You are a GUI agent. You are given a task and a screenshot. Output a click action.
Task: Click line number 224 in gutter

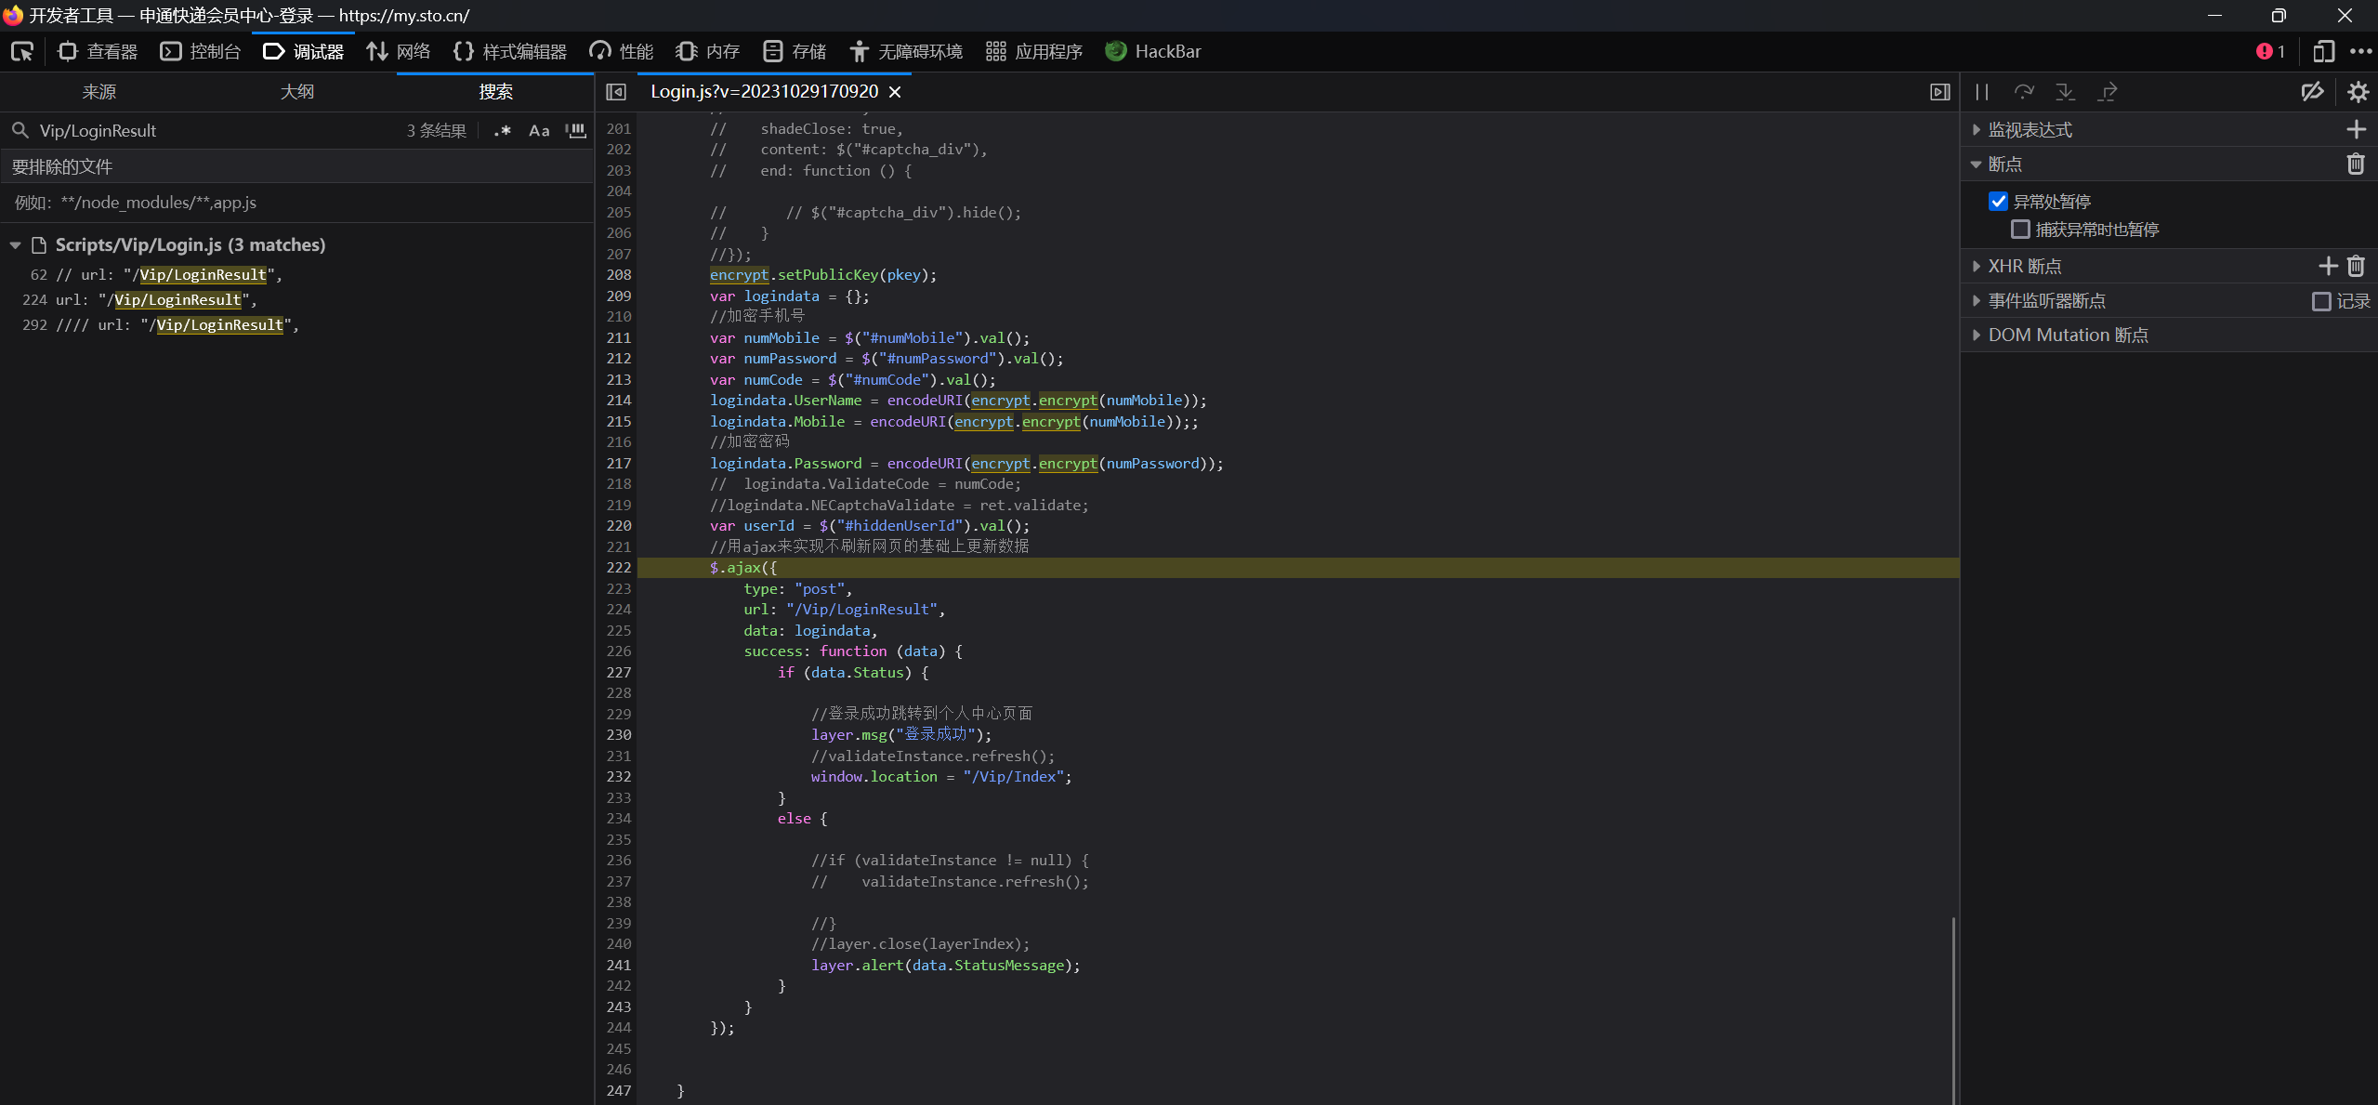(x=619, y=610)
